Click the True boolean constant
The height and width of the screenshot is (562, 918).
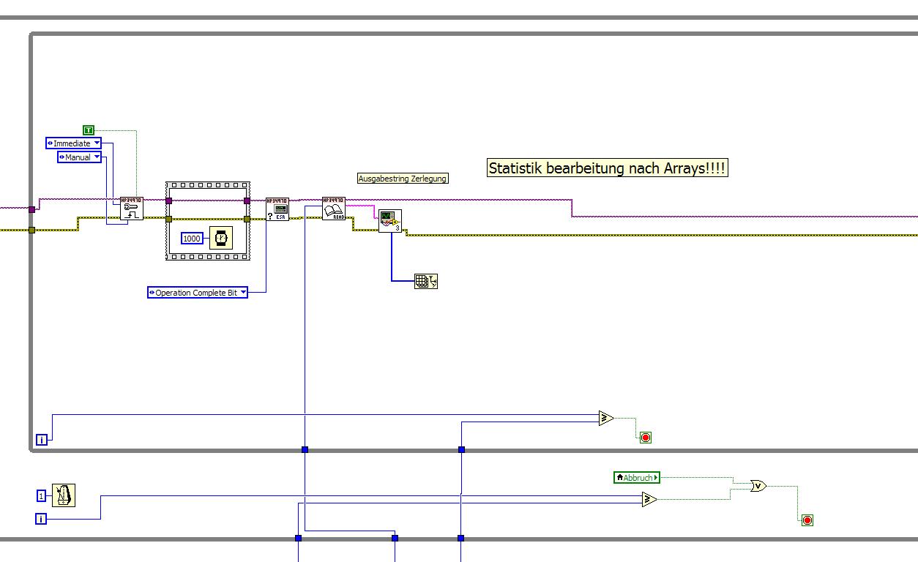pos(89,130)
